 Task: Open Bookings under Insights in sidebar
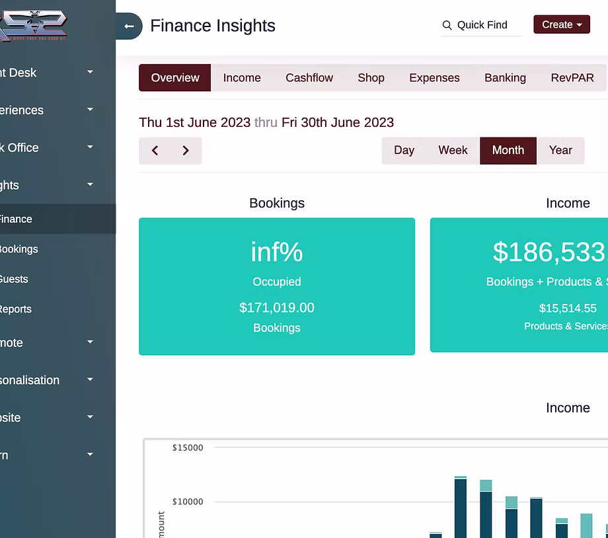19,249
